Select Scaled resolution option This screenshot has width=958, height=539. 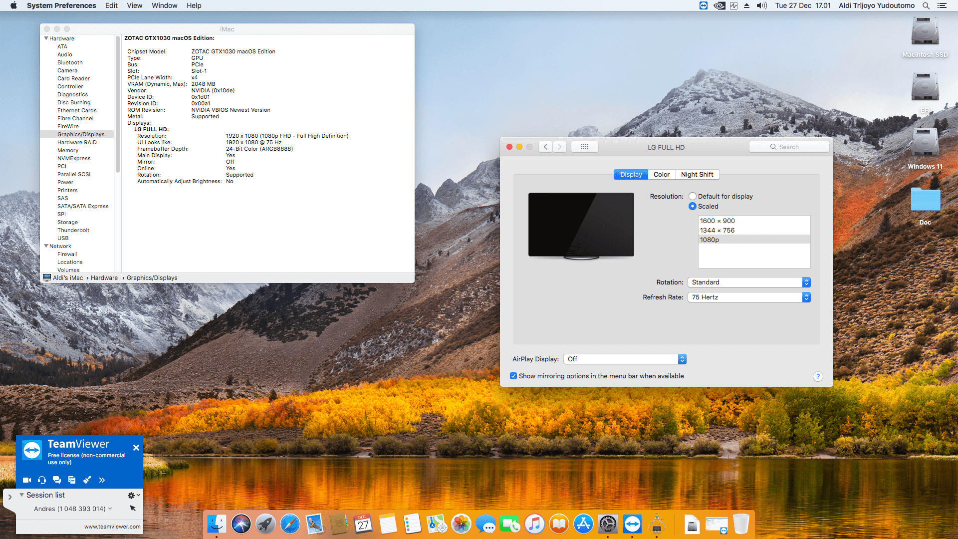click(693, 206)
